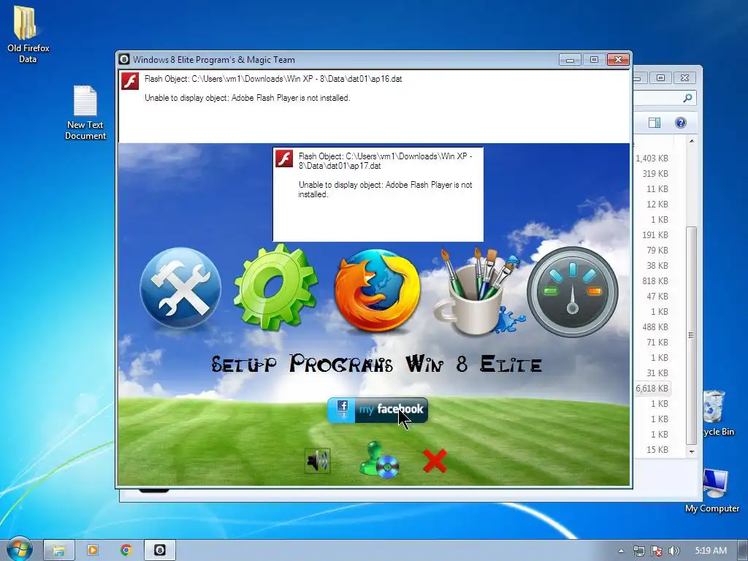
Task: Open the media player taskbar icon
Action: [x=93, y=550]
